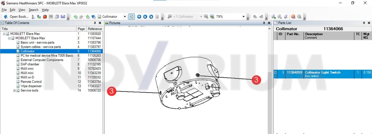Open the File menu
The height and width of the screenshot is (134, 372).
pos(4,10)
